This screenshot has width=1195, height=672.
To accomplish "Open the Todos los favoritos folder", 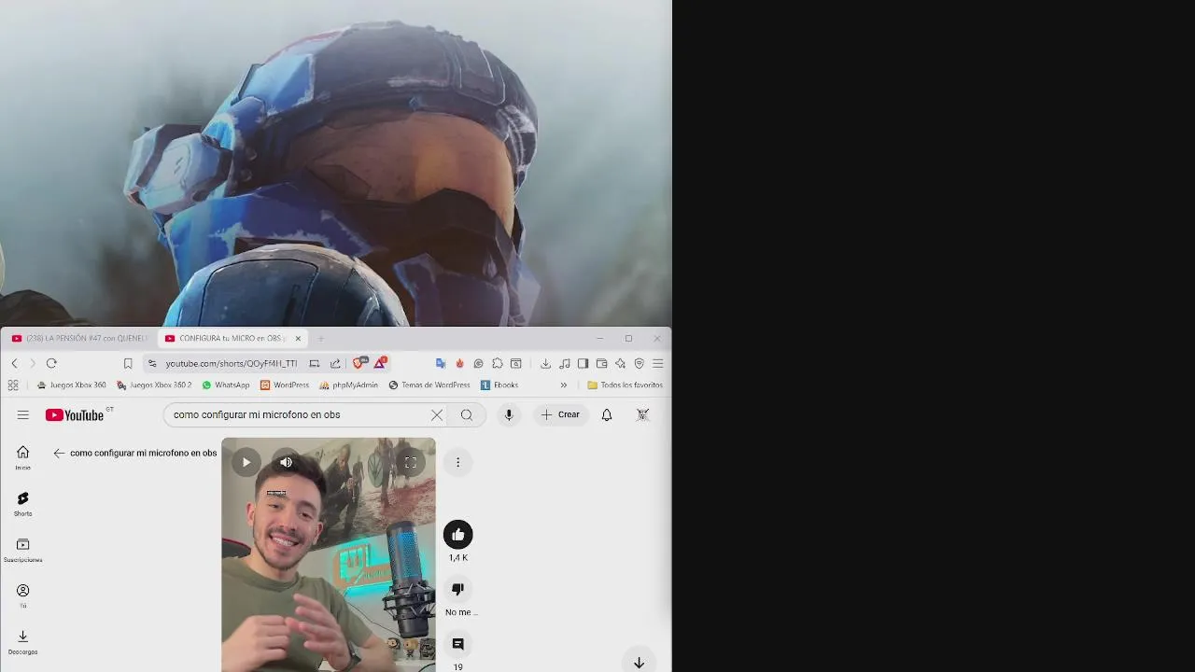I will [626, 385].
